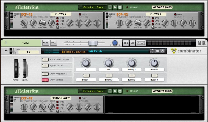Click FILTER 1 COPY FREQ knob

[24, 107]
